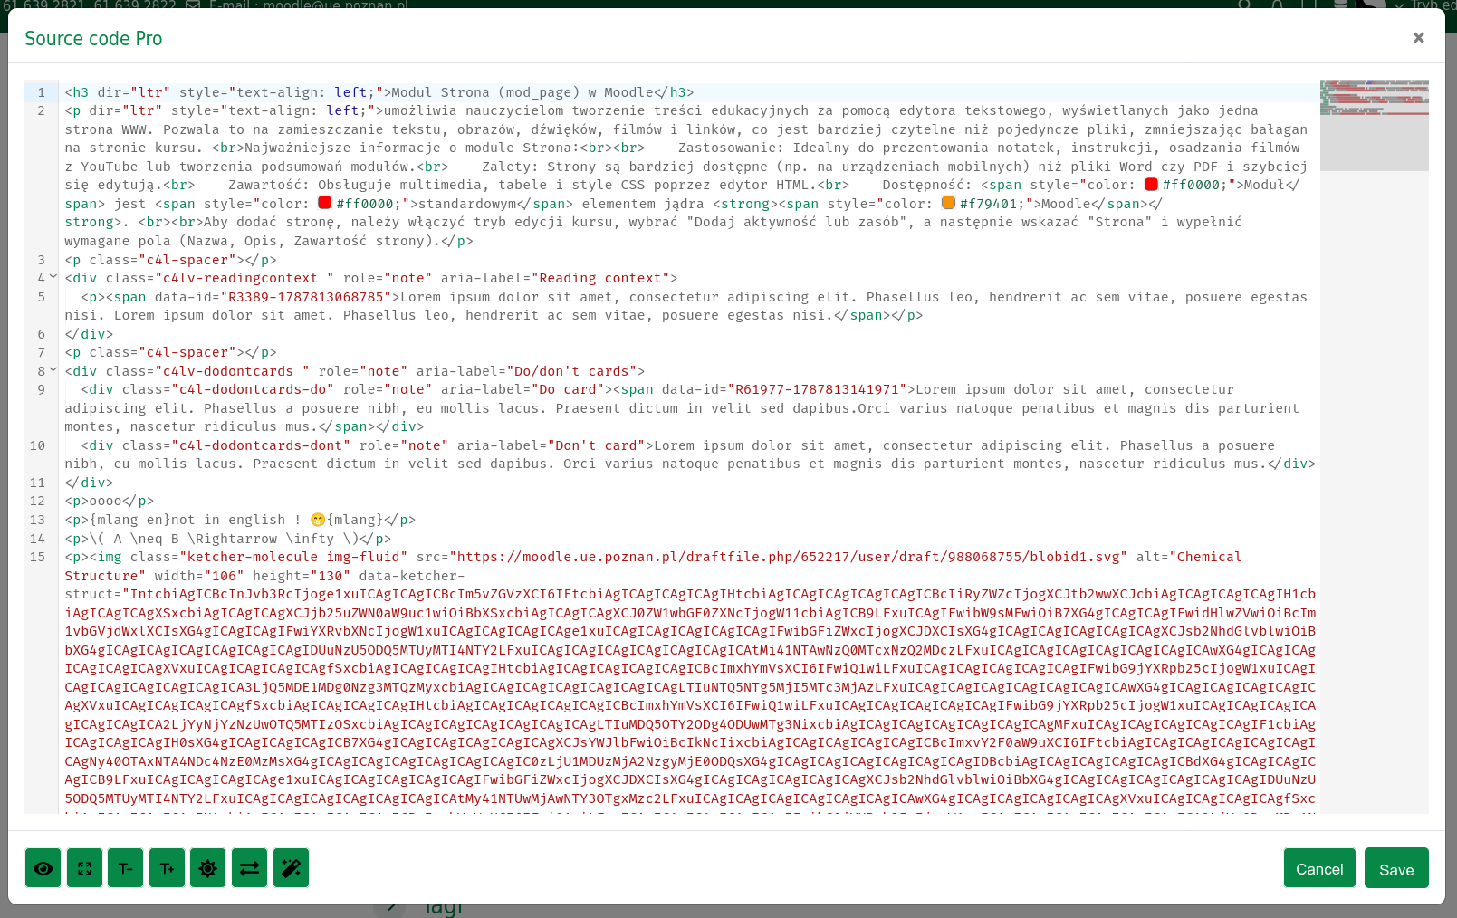Click the "Moduł Strona (mod_page) w Moodle" heading text
This screenshot has height=918, width=1457.
coord(522,92)
